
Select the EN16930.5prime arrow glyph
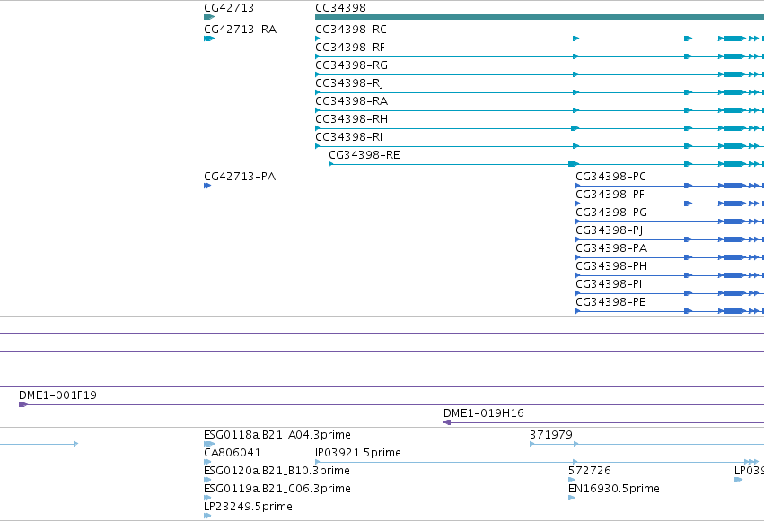pyautogui.click(x=572, y=498)
